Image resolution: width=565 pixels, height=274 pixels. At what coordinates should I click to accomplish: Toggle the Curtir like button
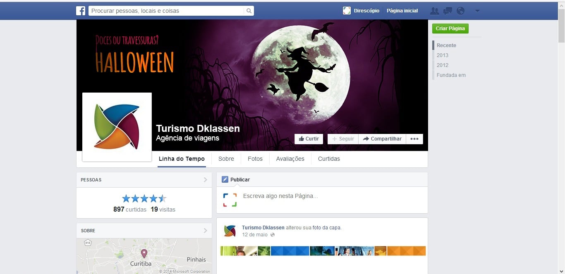point(309,139)
